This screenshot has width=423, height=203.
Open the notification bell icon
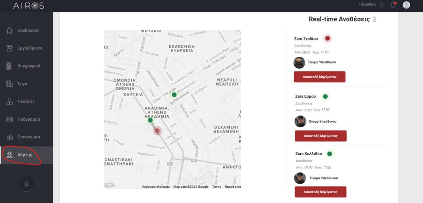(x=393, y=5)
